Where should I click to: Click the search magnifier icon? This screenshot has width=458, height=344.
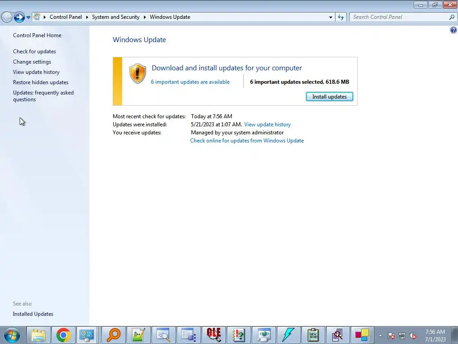tap(452, 17)
